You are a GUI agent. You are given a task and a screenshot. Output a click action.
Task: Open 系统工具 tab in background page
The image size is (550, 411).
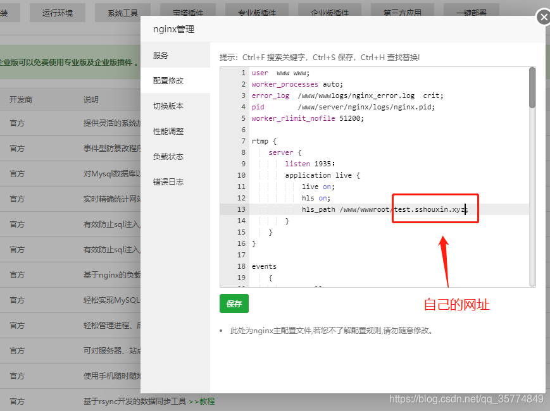coord(123,13)
